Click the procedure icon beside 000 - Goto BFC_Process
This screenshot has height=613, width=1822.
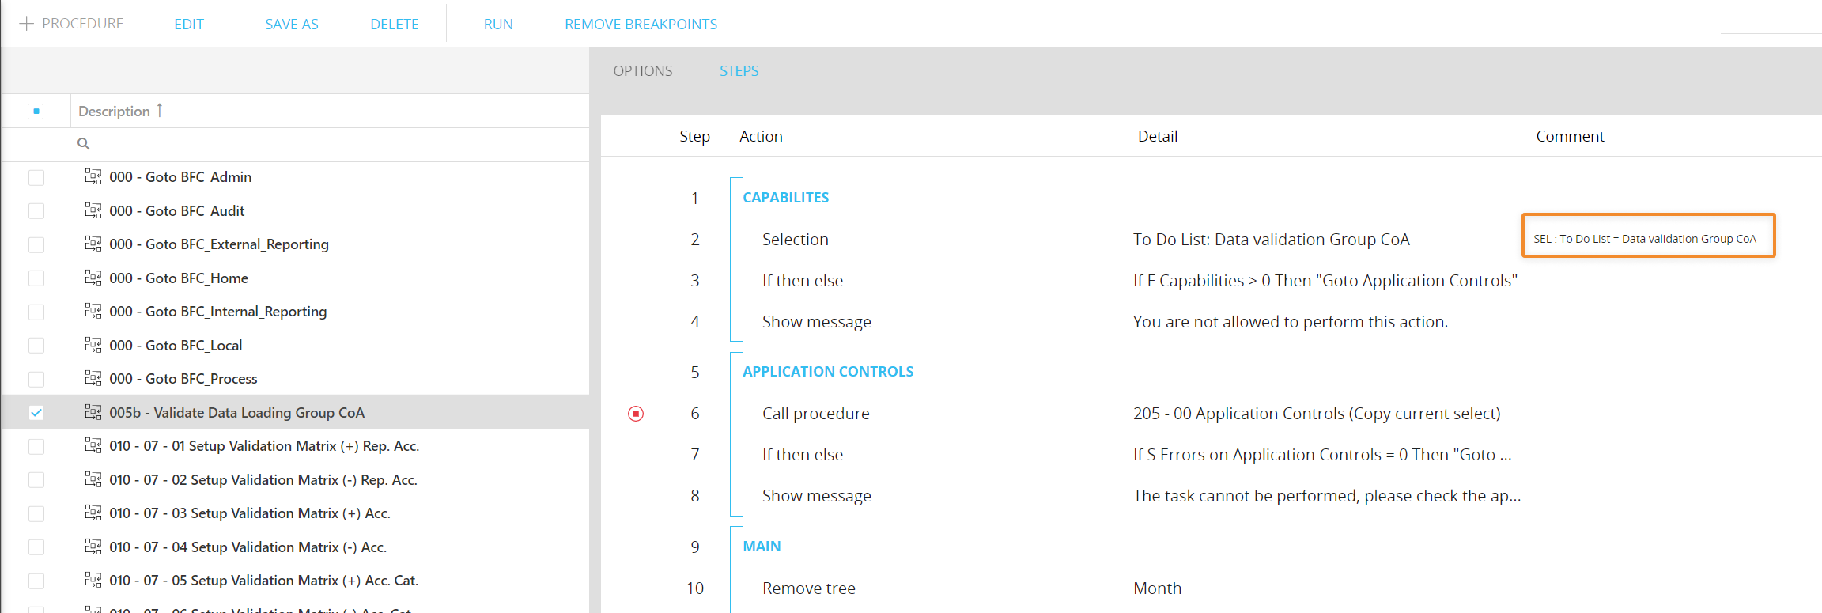tap(93, 378)
